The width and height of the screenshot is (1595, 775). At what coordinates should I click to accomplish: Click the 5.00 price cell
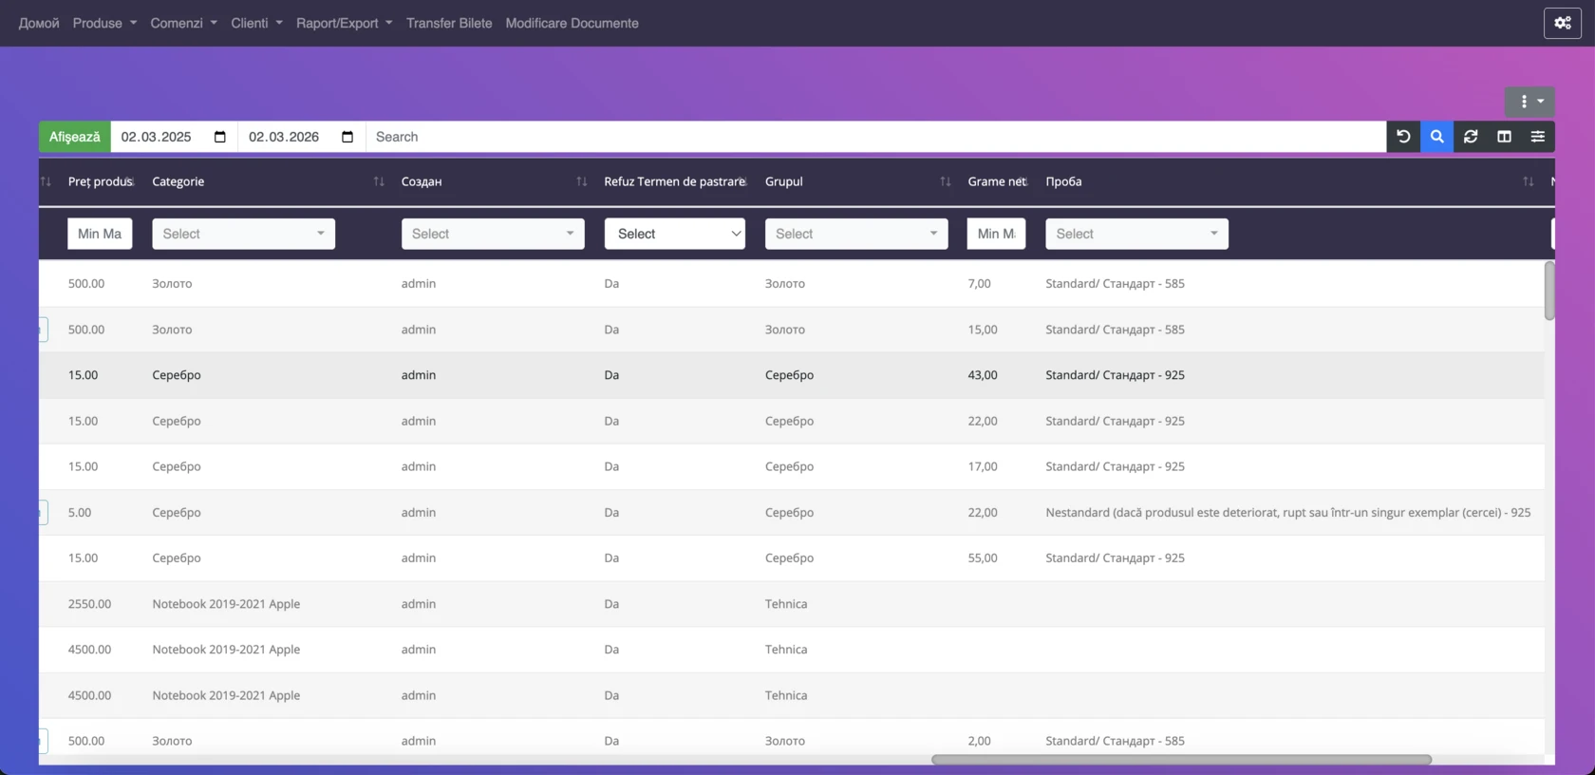pos(80,513)
